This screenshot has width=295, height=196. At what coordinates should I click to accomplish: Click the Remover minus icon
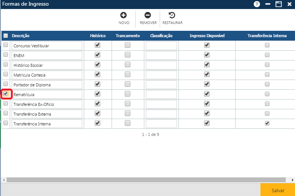[148, 15]
